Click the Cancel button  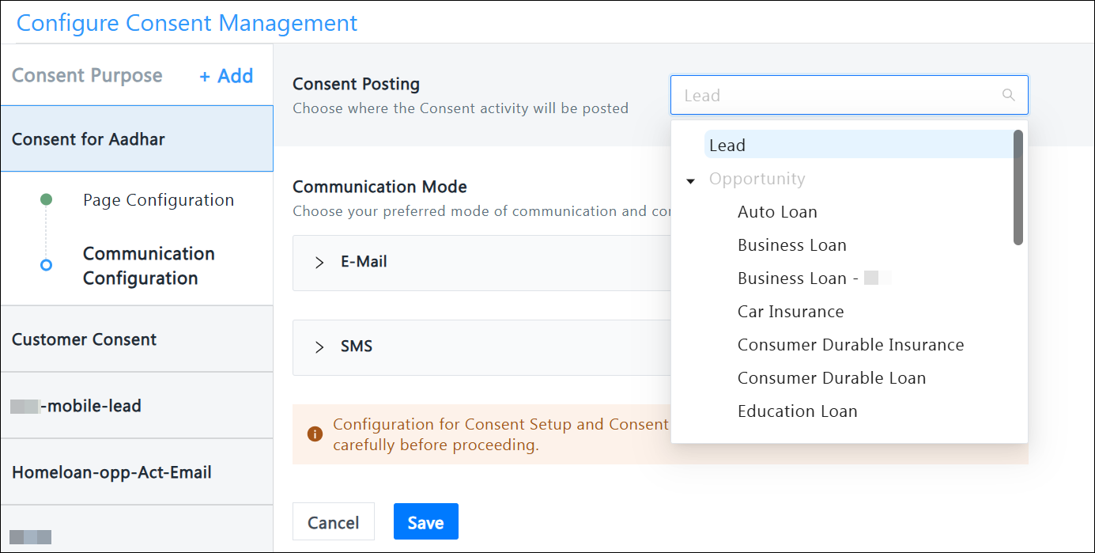pyautogui.click(x=333, y=522)
